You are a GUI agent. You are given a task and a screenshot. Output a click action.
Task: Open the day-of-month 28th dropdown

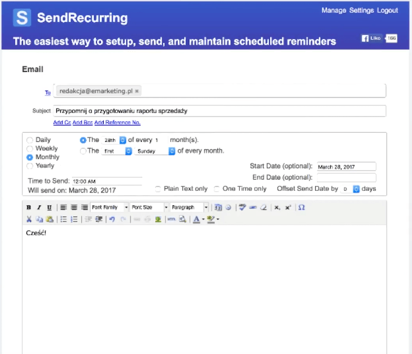[114, 140]
